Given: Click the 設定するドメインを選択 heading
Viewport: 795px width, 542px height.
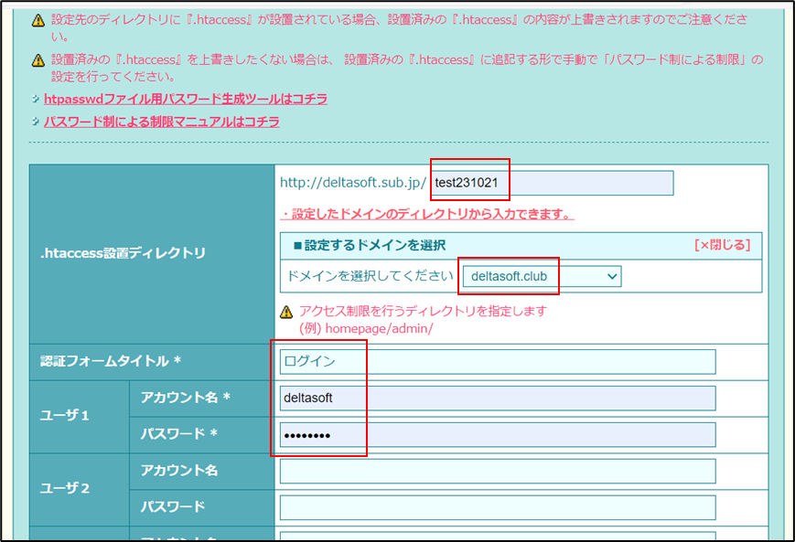Looking at the screenshot, I should [370, 246].
